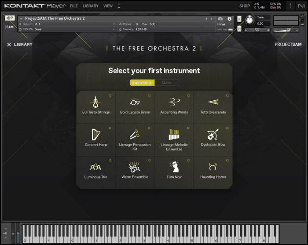
Task: Open the FILE menu
Action: tap(74, 6)
